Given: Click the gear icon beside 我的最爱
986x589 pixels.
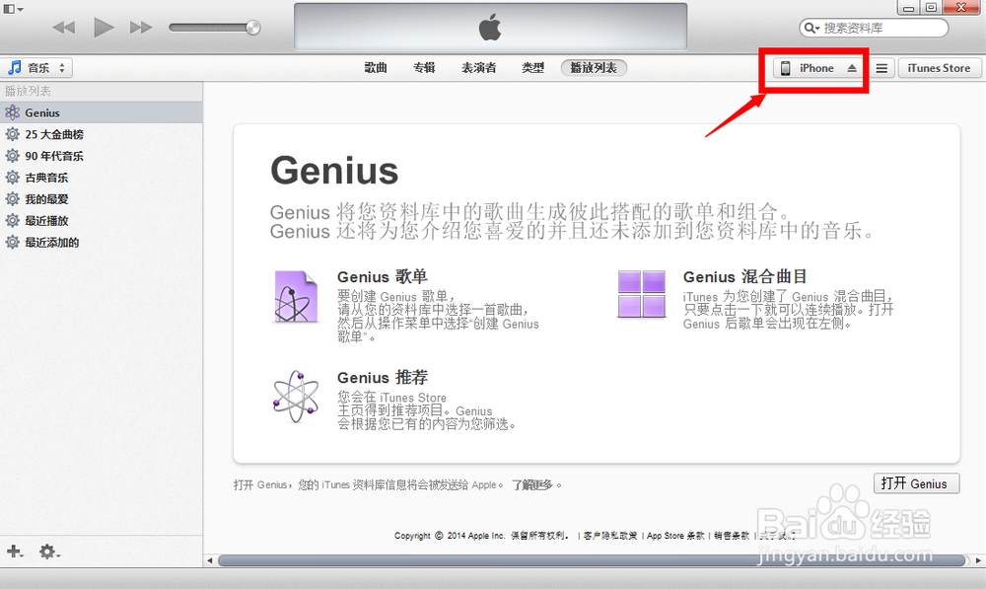Looking at the screenshot, I should click(12, 199).
